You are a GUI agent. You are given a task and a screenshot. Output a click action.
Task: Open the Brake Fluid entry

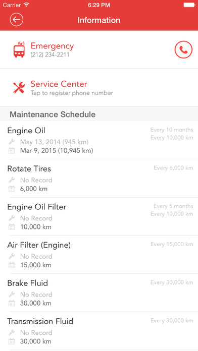99,292
